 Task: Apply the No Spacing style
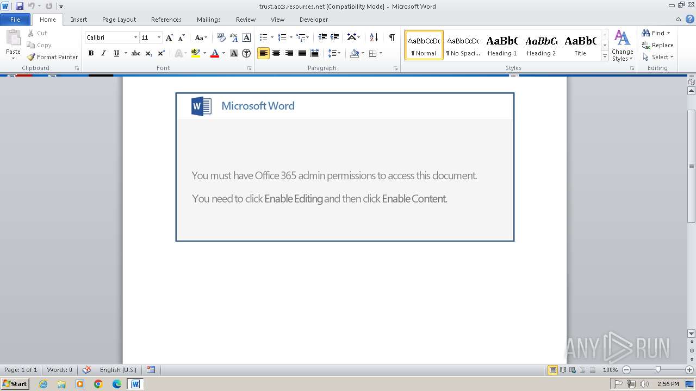(x=463, y=45)
